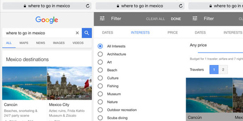Reload the middle browser tab page
Viewport: 243px width, 121px height.
pos(181,6)
